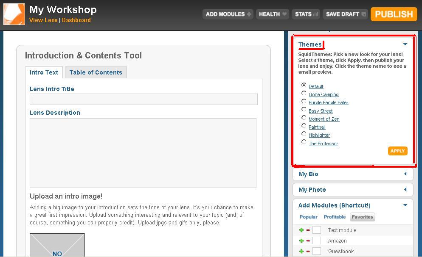Click the Text module label

pos(342,230)
